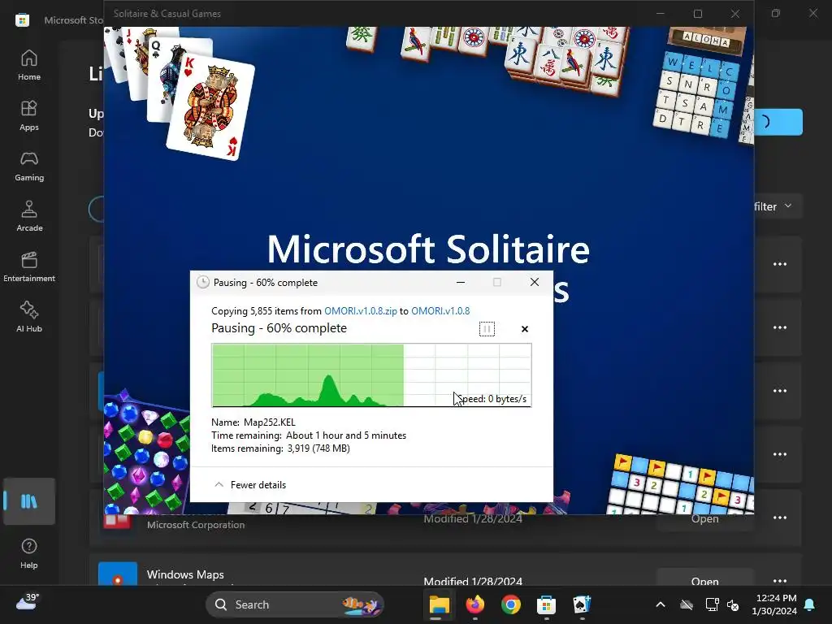
Task: Open OneDrive cloud icon in tray
Action: [x=687, y=604]
